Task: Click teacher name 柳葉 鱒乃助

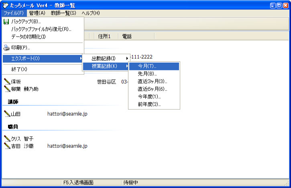Action: pos(24,89)
